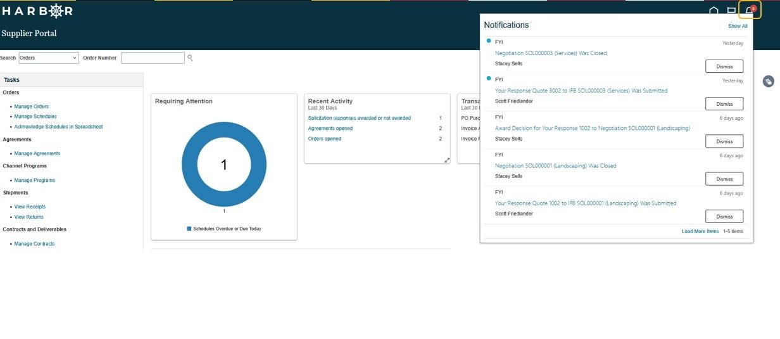The height and width of the screenshot is (339, 780).
Task: Click the Channel Programs section heading
Action: click(x=25, y=166)
